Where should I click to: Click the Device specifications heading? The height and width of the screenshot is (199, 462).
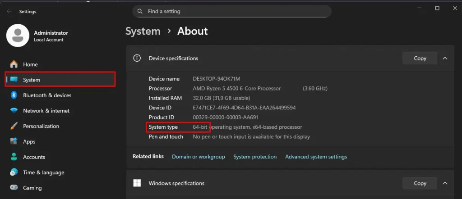click(x=173, y=58)
